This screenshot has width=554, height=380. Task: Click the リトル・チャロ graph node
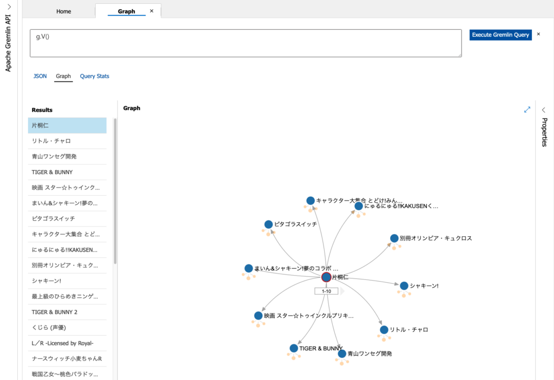pyautogui.click(x=384, y=330)
